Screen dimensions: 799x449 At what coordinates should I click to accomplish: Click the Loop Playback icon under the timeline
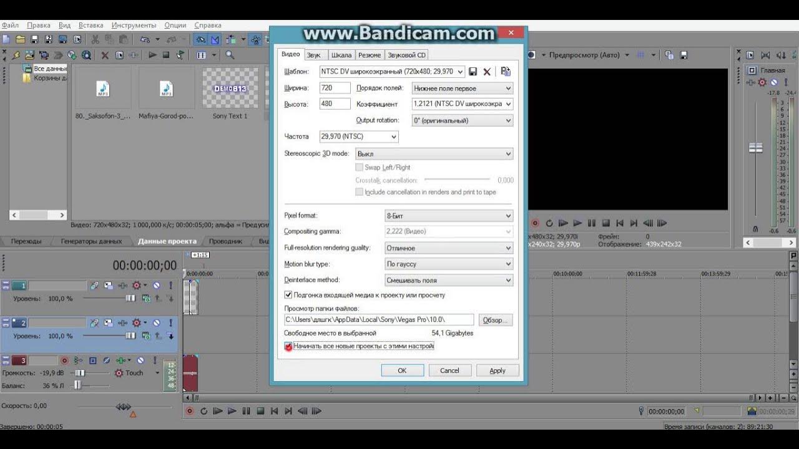click(x=203, y=411)
